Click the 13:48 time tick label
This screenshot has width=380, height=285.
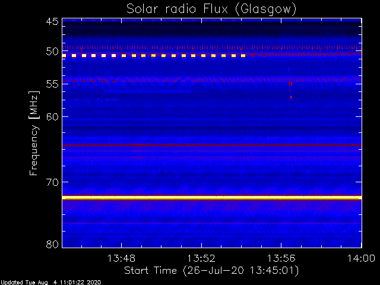pos(121,259)
